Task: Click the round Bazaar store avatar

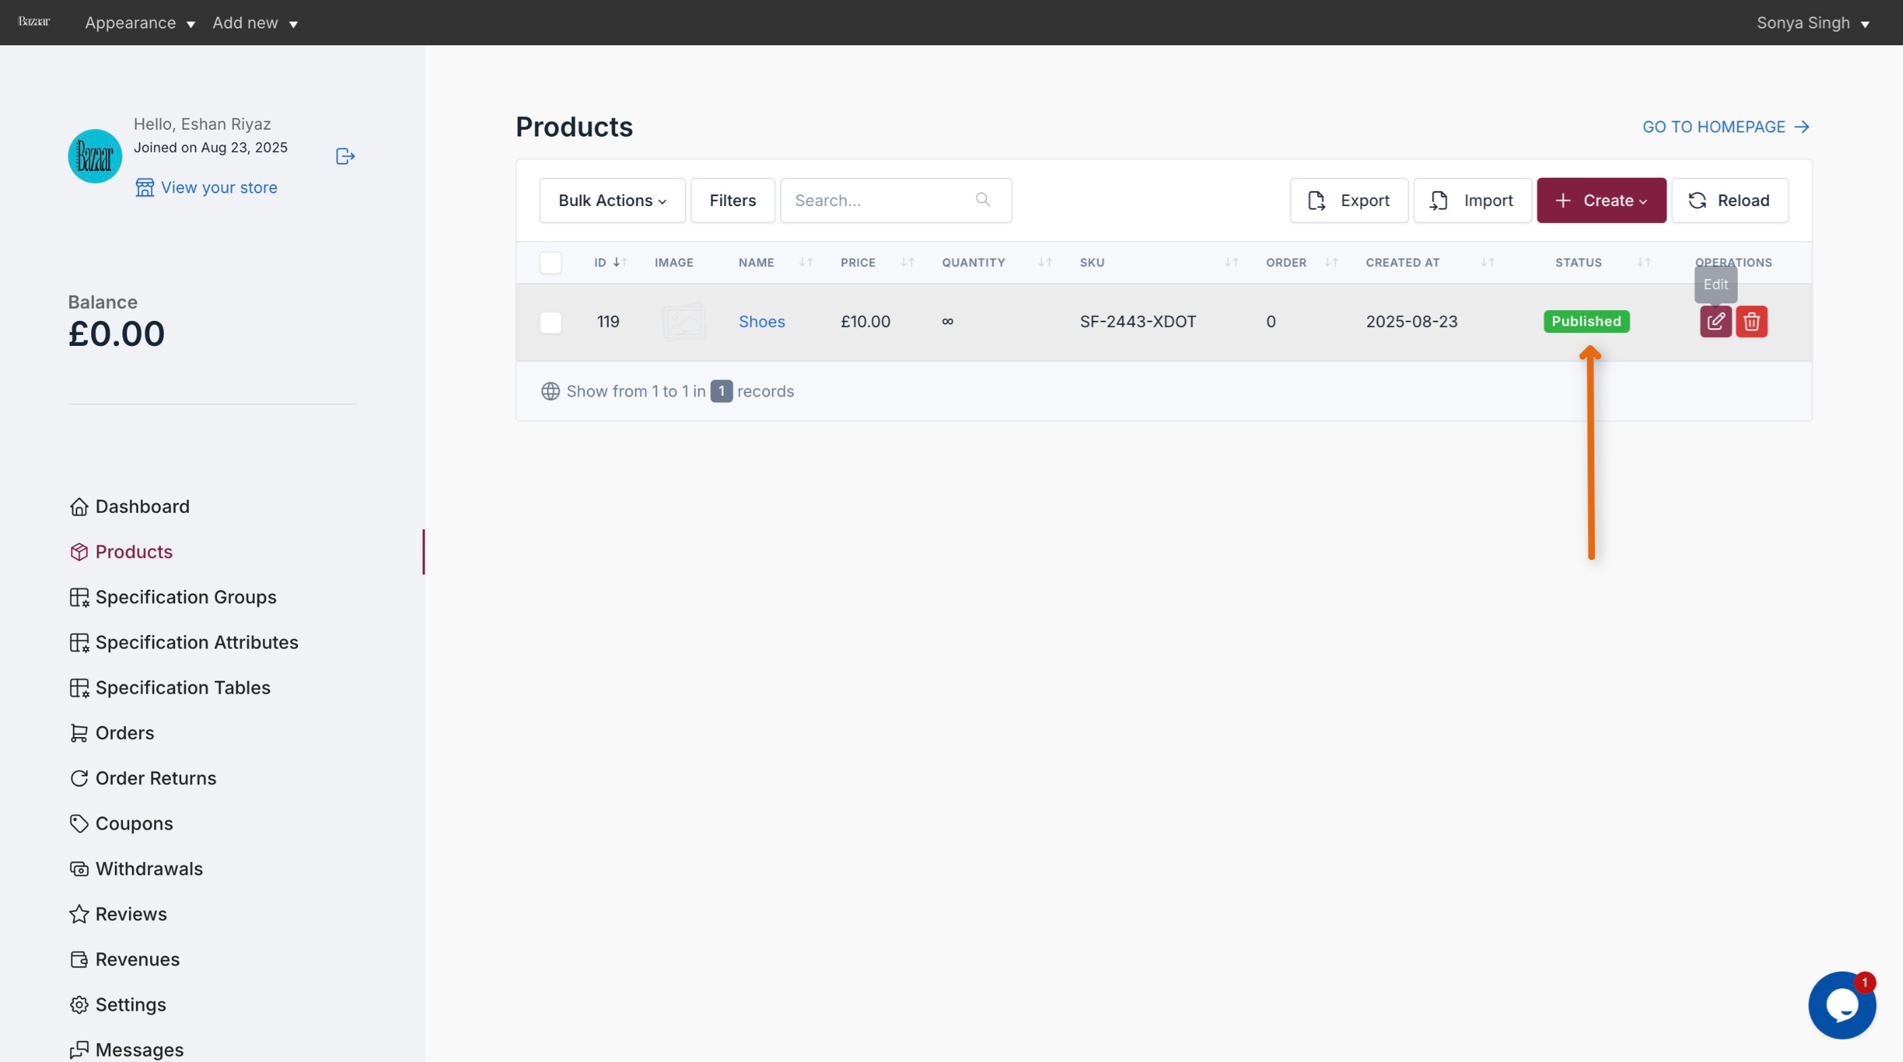Action: (95, 157)
